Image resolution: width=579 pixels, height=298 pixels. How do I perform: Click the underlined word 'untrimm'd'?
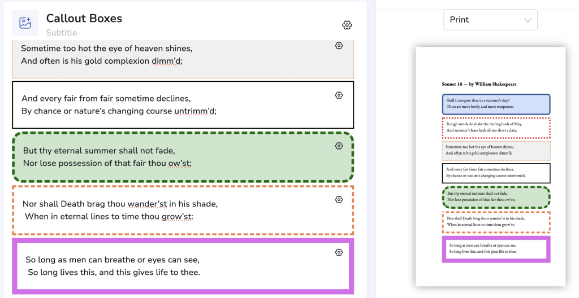(195, 111)
